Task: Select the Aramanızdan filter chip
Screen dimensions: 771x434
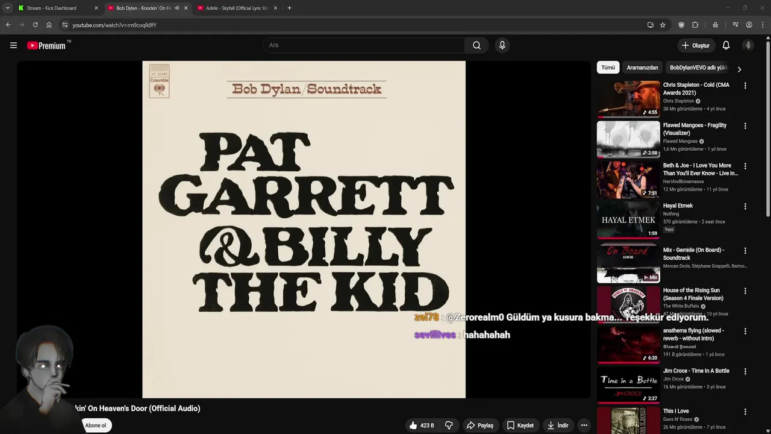Action: pyautogui.click(x=642, y=68)
